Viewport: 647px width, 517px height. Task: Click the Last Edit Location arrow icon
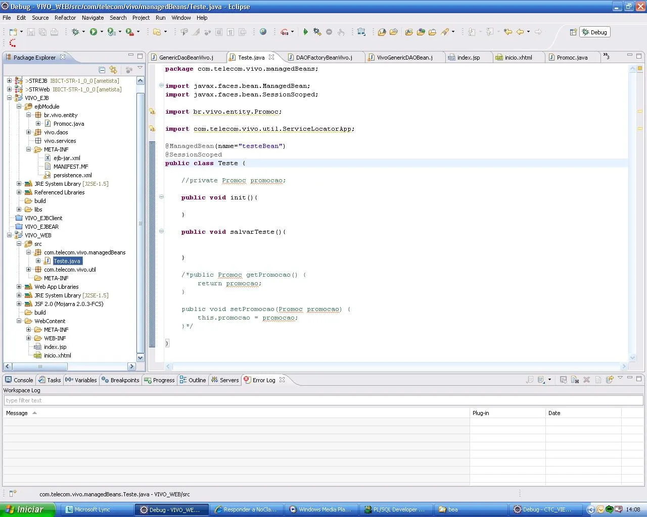pos(507,32)
